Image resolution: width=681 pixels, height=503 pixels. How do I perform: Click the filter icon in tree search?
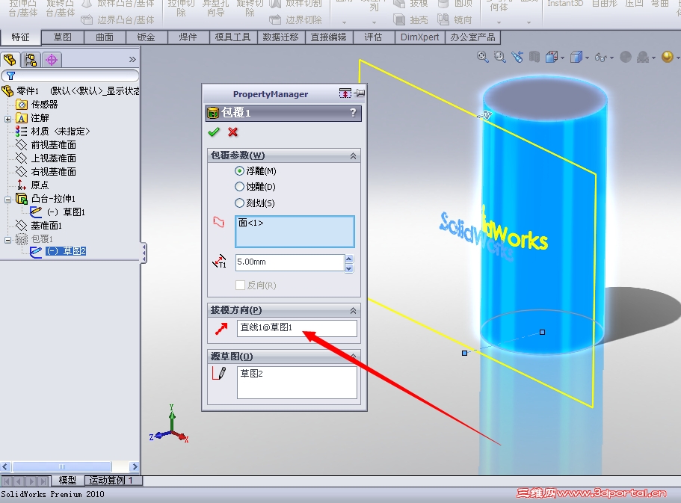pos(11,75)
